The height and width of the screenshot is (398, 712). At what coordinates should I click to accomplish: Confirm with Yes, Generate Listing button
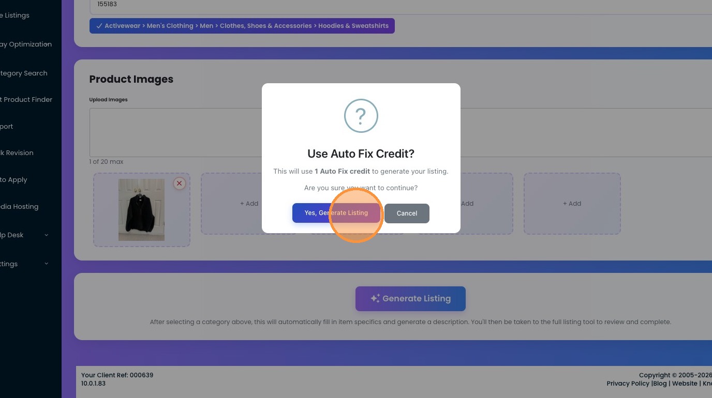336,213
